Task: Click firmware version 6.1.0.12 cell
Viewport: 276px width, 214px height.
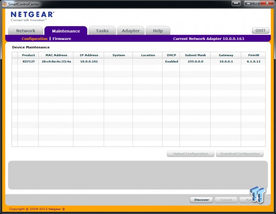Action: coord(253,61)
